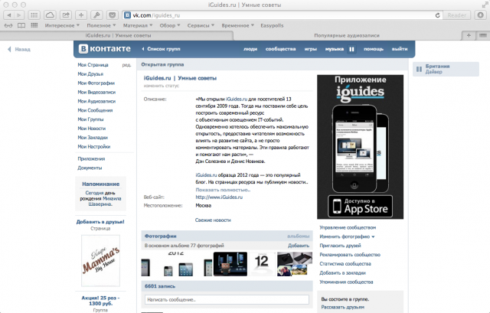Select iGuides.ru Умные советы tab

coord(118,36)
